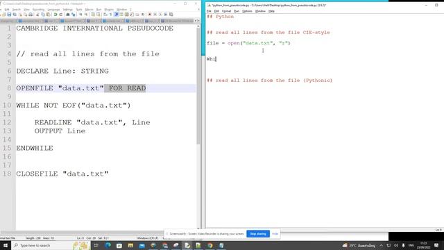Click 'CAMBRIDGE INTERNATIONAL PSEUDOCODE' heading
The image size is (444, 250).
tap(94, 28)
